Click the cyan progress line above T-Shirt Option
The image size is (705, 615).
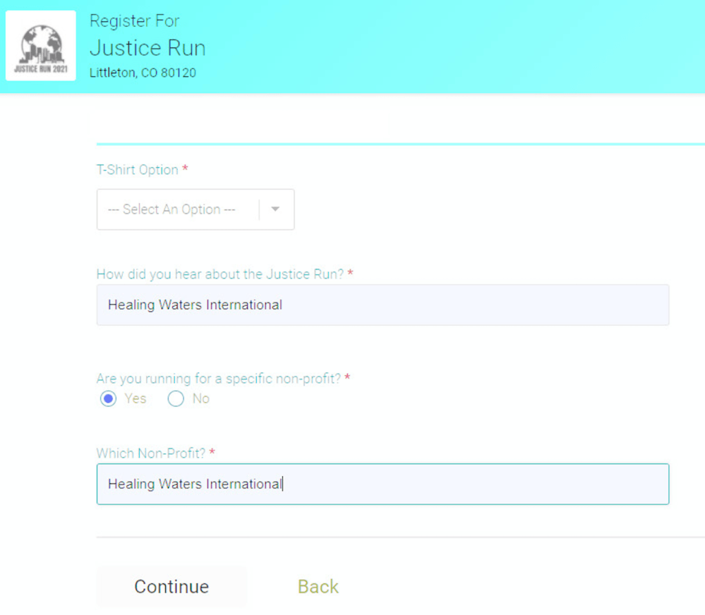pos(399,144)
